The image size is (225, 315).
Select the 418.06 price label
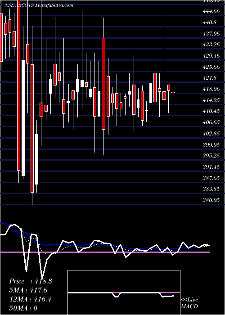211,89
